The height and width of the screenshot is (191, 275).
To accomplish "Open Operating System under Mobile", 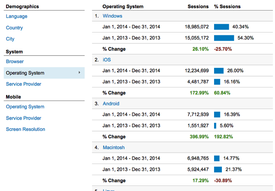I will click(25, 107).
